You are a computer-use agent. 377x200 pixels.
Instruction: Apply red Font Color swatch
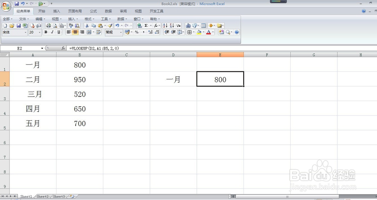tap(208, 32)
